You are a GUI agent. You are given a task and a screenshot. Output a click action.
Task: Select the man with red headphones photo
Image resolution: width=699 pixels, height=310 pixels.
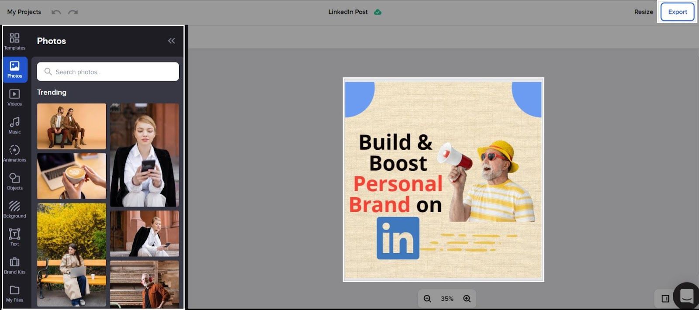[145, 284]
